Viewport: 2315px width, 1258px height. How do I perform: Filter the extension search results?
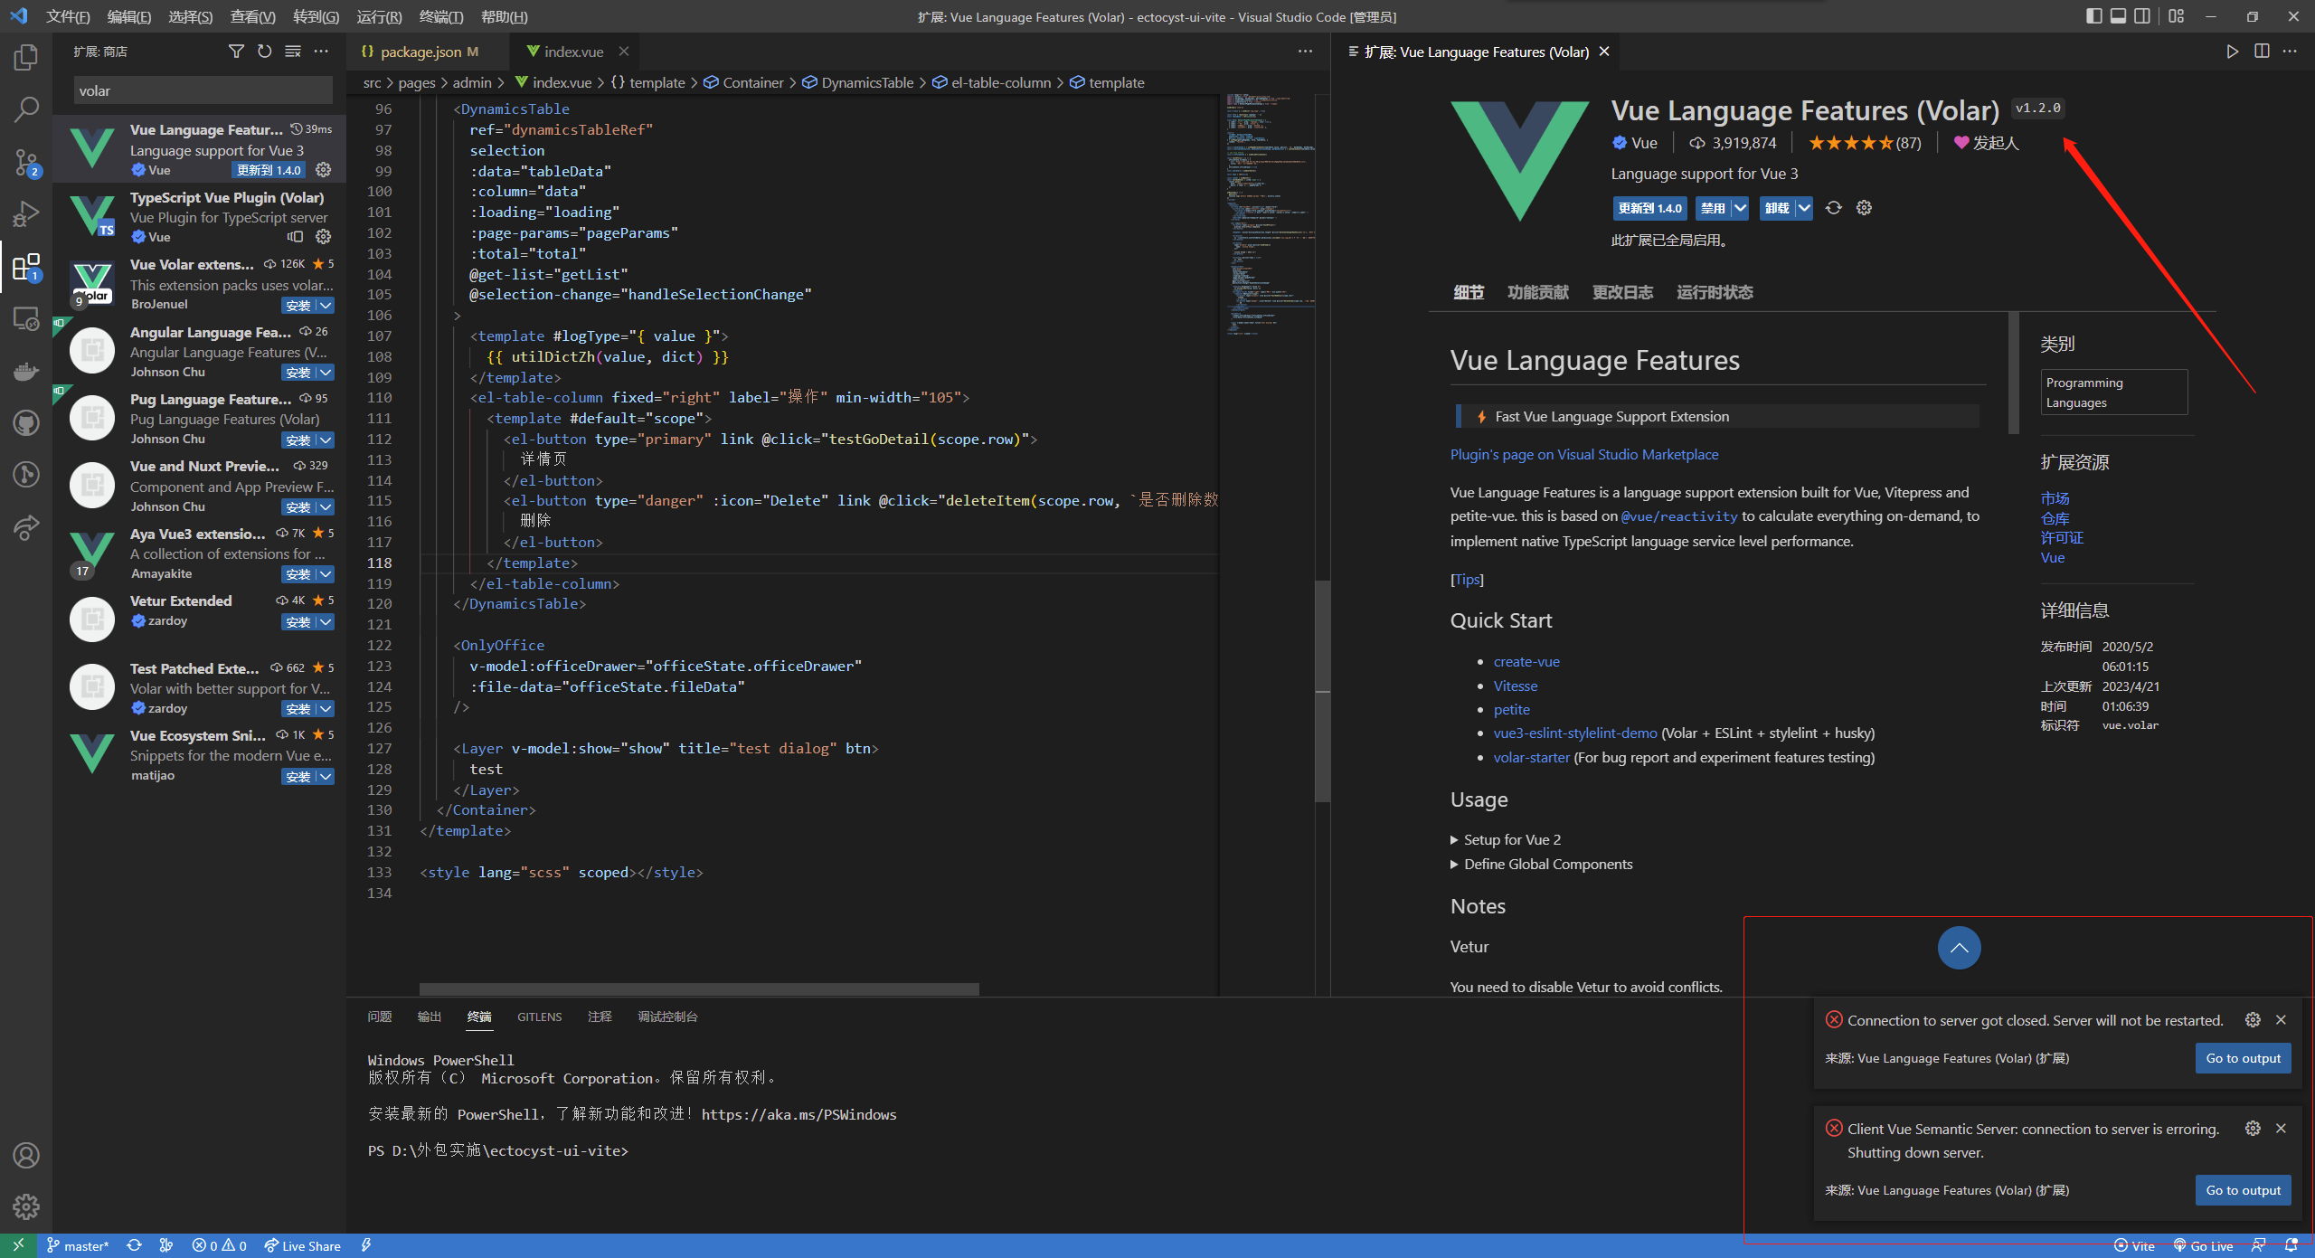[235, 51]
